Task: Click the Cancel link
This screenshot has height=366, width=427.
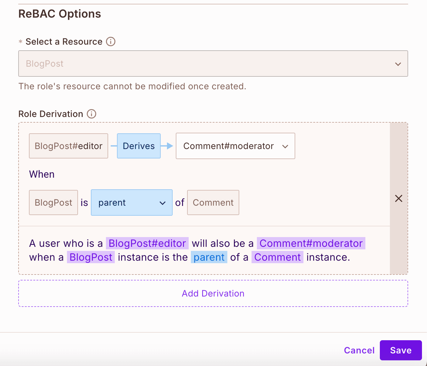Action: tap(359, 350)
